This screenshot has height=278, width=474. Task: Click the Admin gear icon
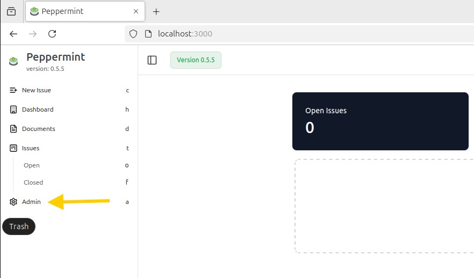tap(13, 202)
